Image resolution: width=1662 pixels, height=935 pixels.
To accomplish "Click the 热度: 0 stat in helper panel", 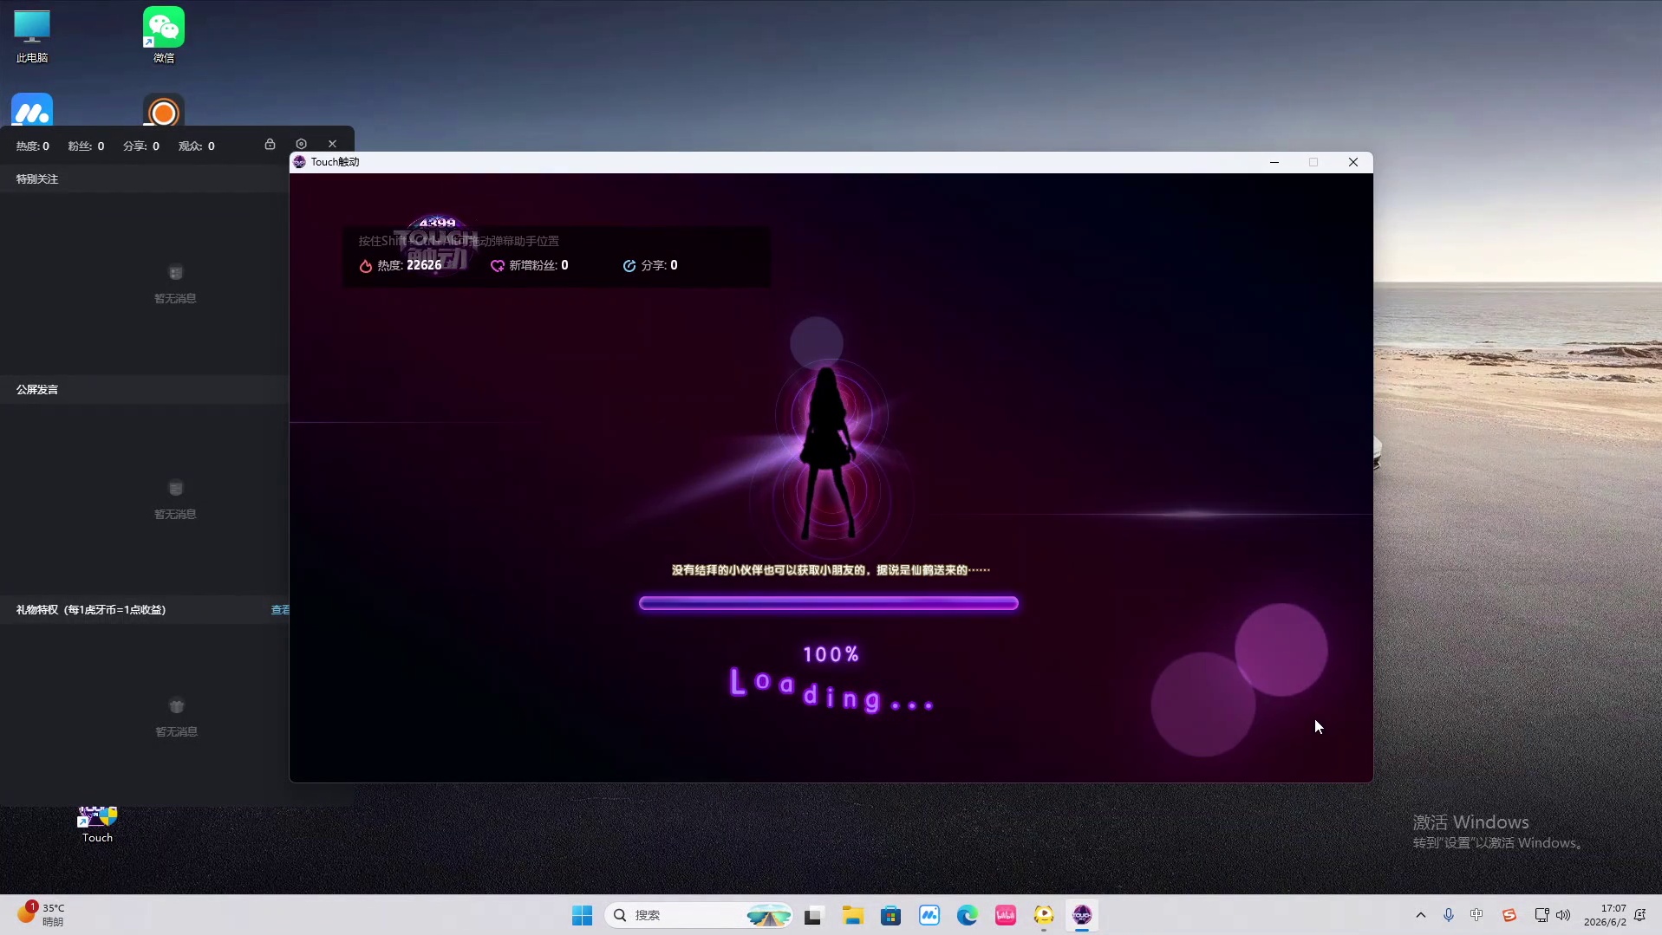I will click(33, 146).
